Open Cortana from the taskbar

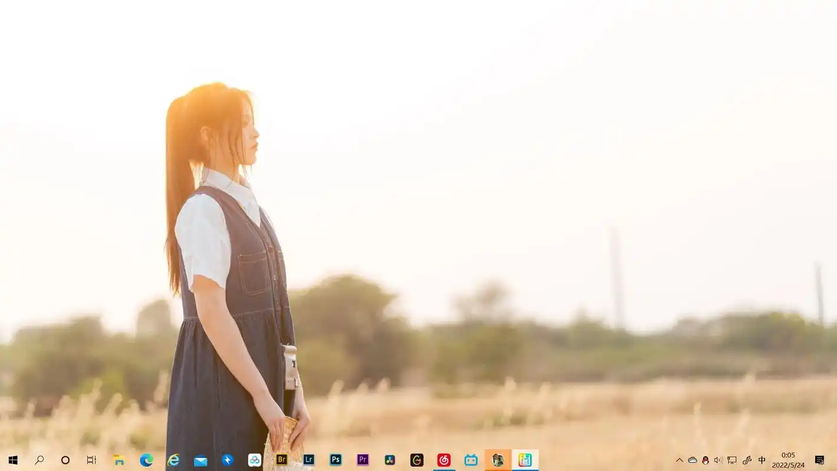[x=65, y=460]
